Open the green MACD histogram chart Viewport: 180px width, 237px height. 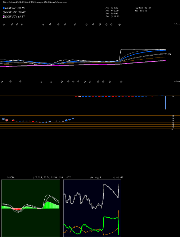[x=31, y=208]
